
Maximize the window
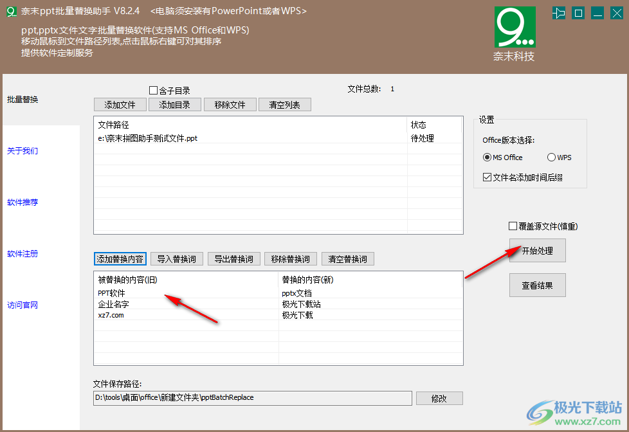click(x=578, y=14)
